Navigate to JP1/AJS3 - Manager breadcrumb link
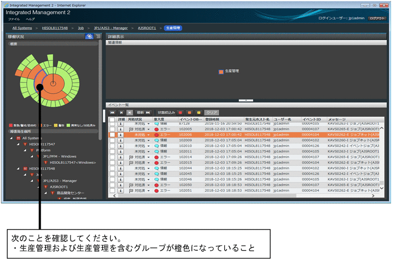Image resolution: width=393 pixels, height=260 pixels. 111,28
